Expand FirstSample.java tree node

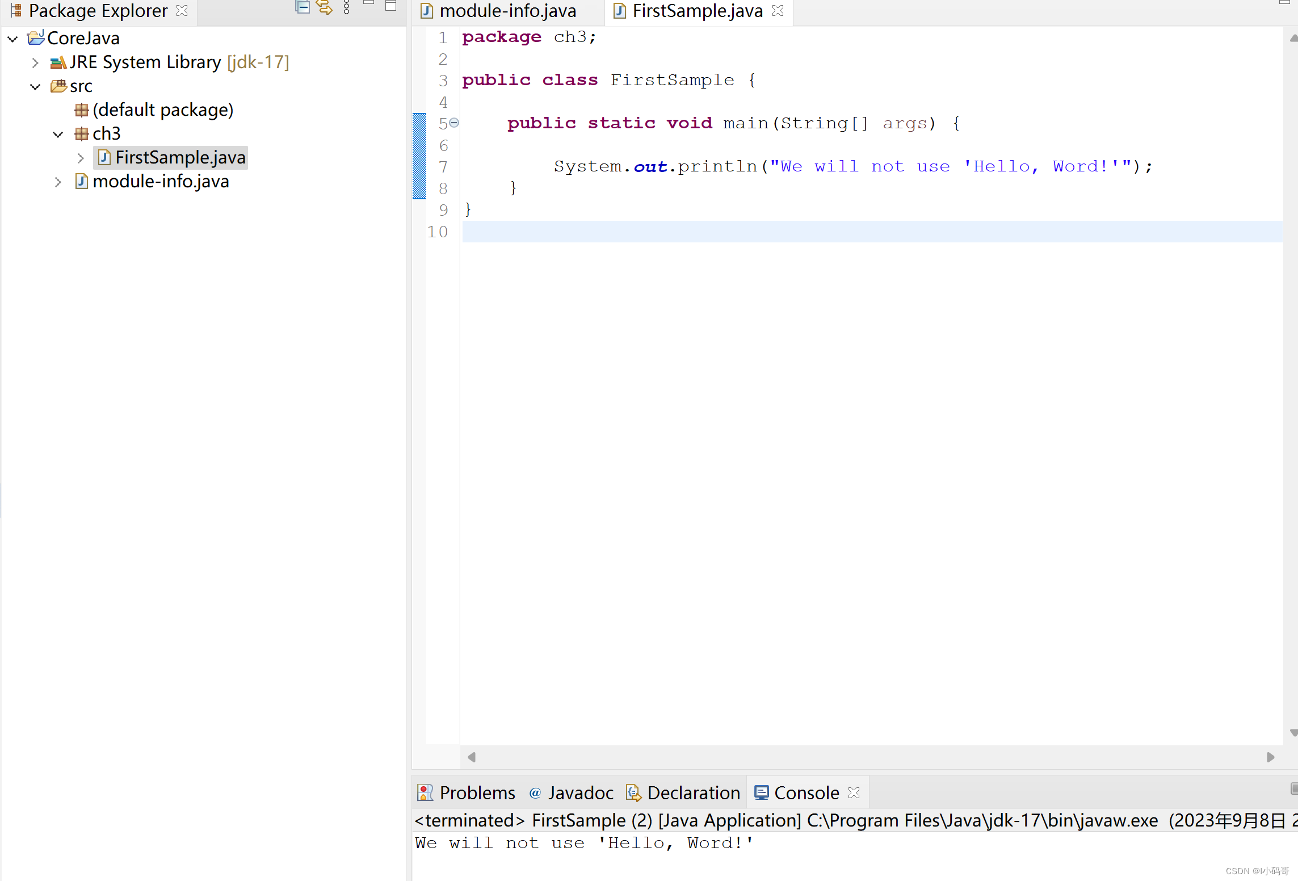(x=81, y=158)
